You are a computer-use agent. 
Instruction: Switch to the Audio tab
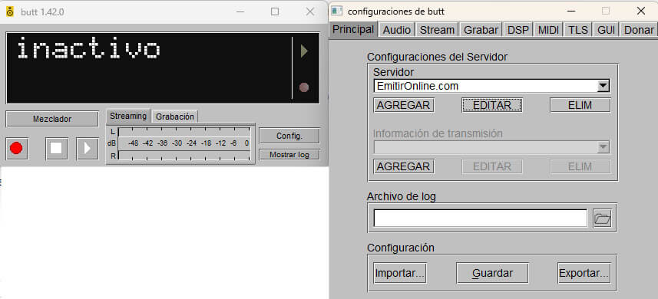pos(396,30)
